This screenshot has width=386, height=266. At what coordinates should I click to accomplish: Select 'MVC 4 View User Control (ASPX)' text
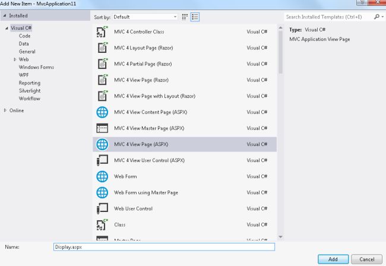pos(150,160)
